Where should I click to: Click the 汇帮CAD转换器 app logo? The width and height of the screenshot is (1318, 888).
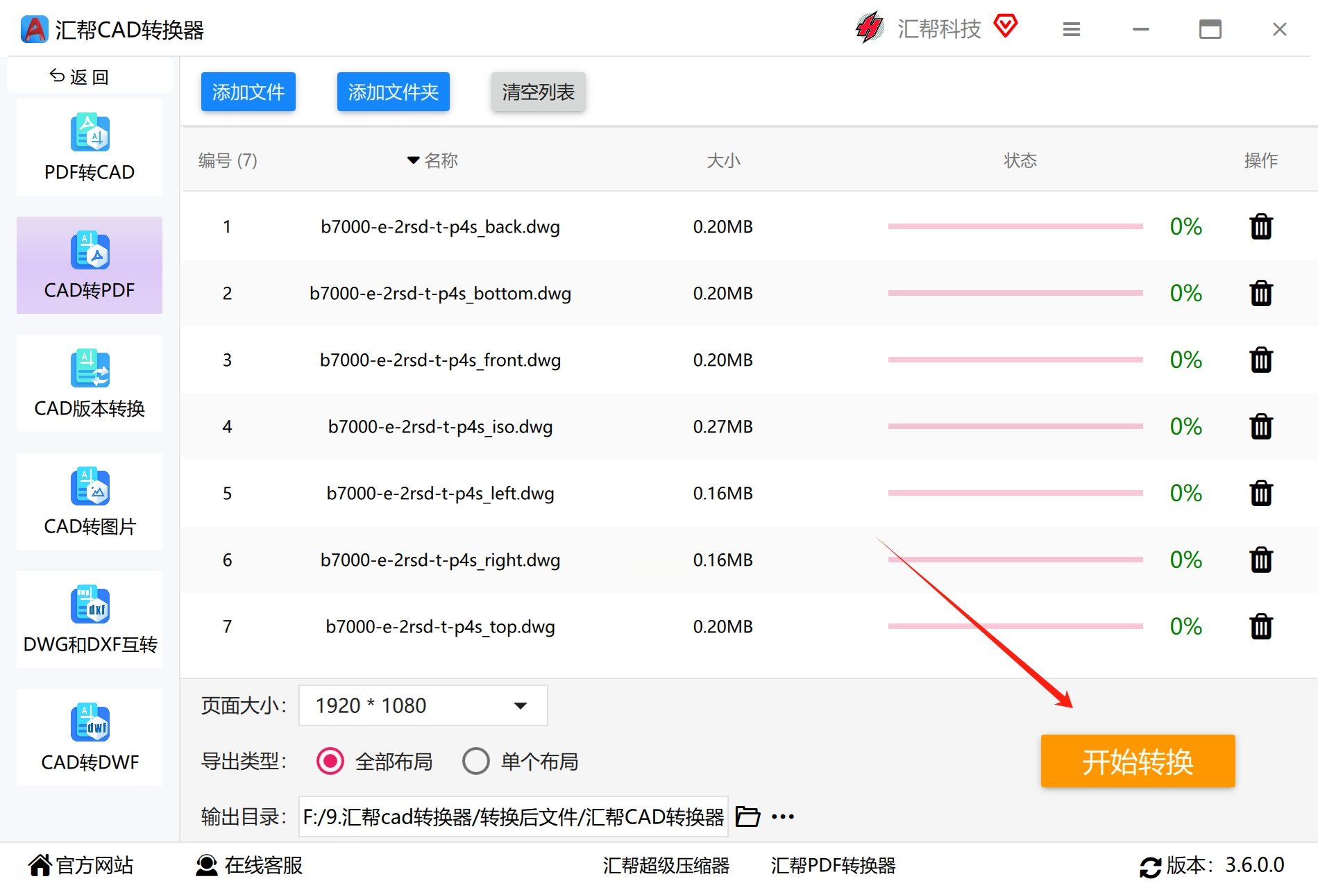click(35, 29)
